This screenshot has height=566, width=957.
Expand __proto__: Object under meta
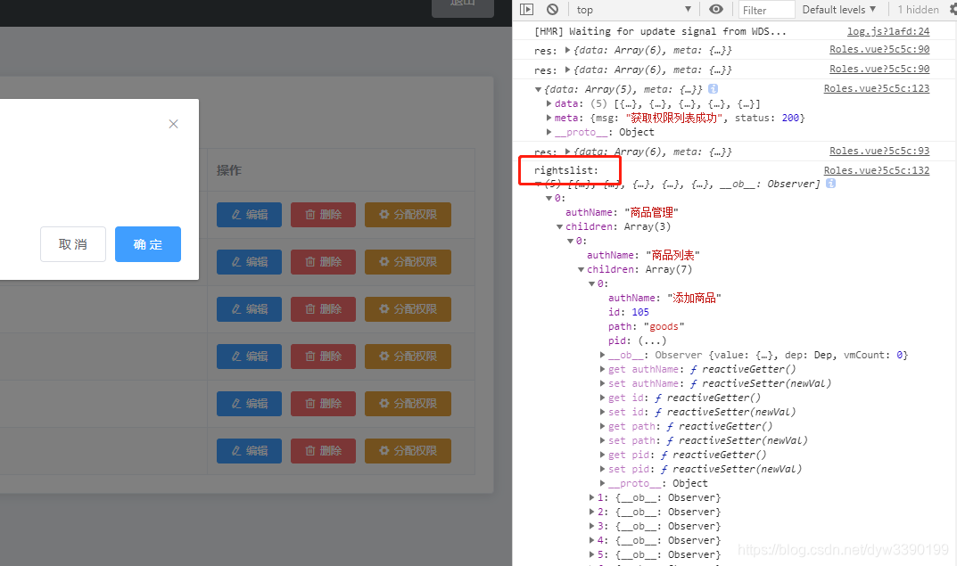point(549,132)
